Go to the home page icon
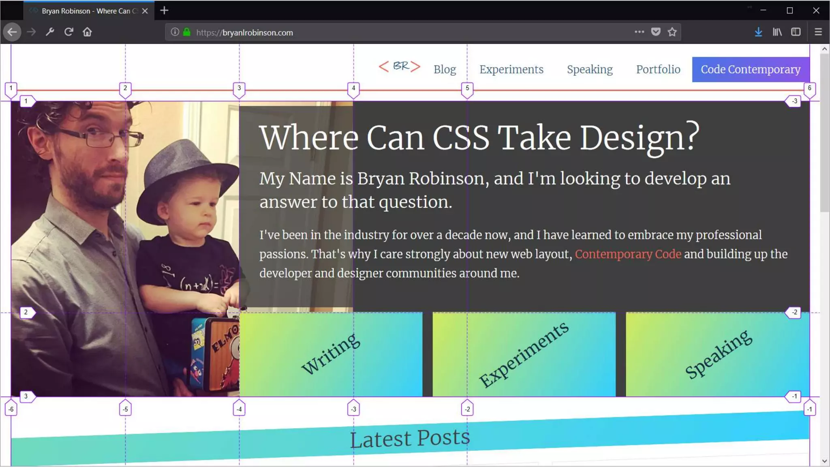 (87, 32)
